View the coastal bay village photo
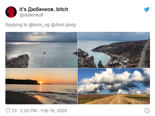This screenshot has width=155, height=116. [114, 50]
